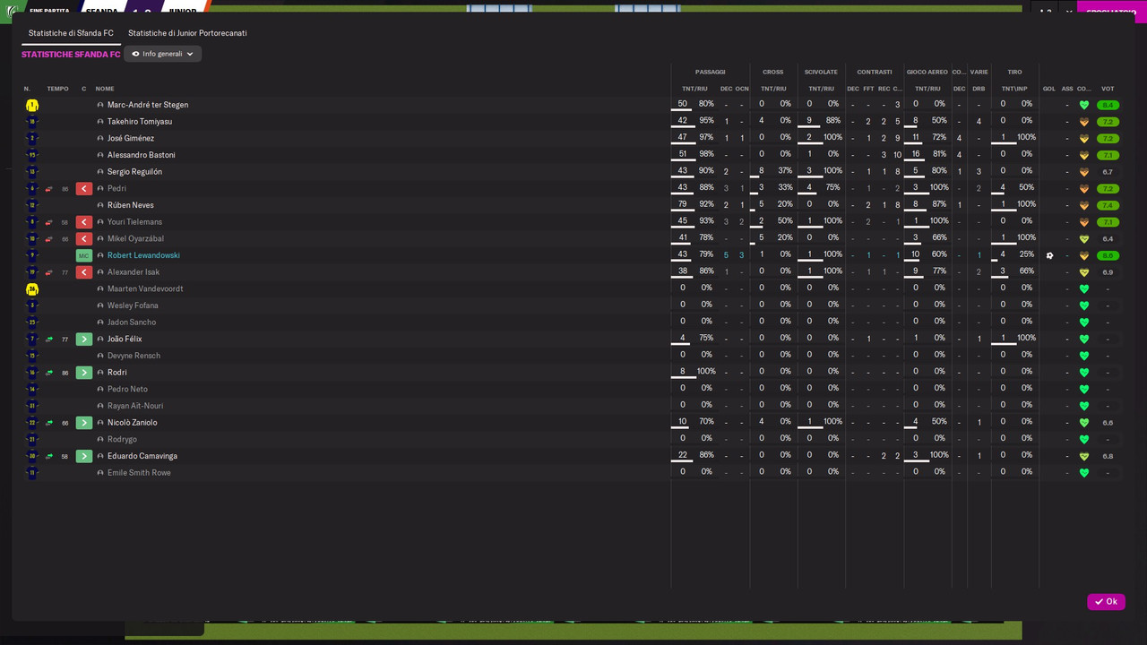Click the yellow kit icon for Maarten Vandevoordt
The height and width of the screenshot is (645, 1147).
pyautogui.click(x=32, y=289)
